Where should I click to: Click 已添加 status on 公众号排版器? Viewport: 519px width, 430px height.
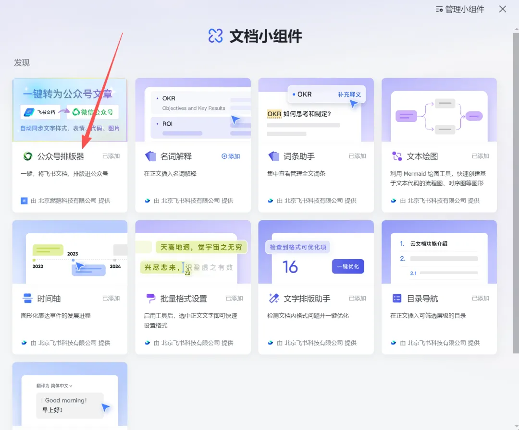click(111, 156)
